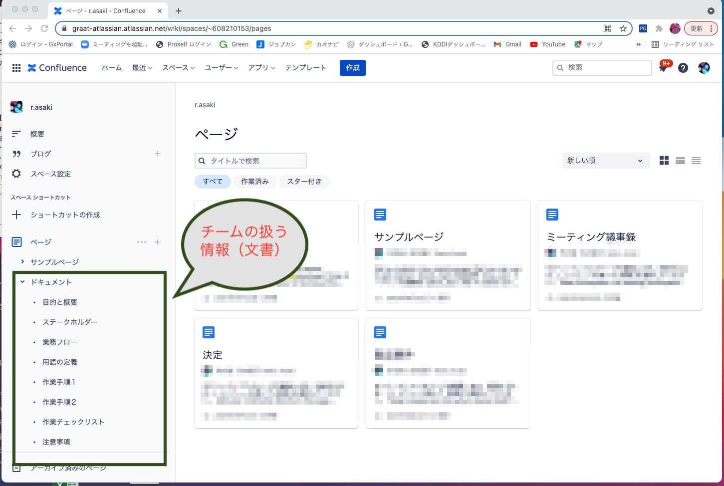
Task: Open the 新しい順 sort dropdown
Action: [x=606, y=161]
